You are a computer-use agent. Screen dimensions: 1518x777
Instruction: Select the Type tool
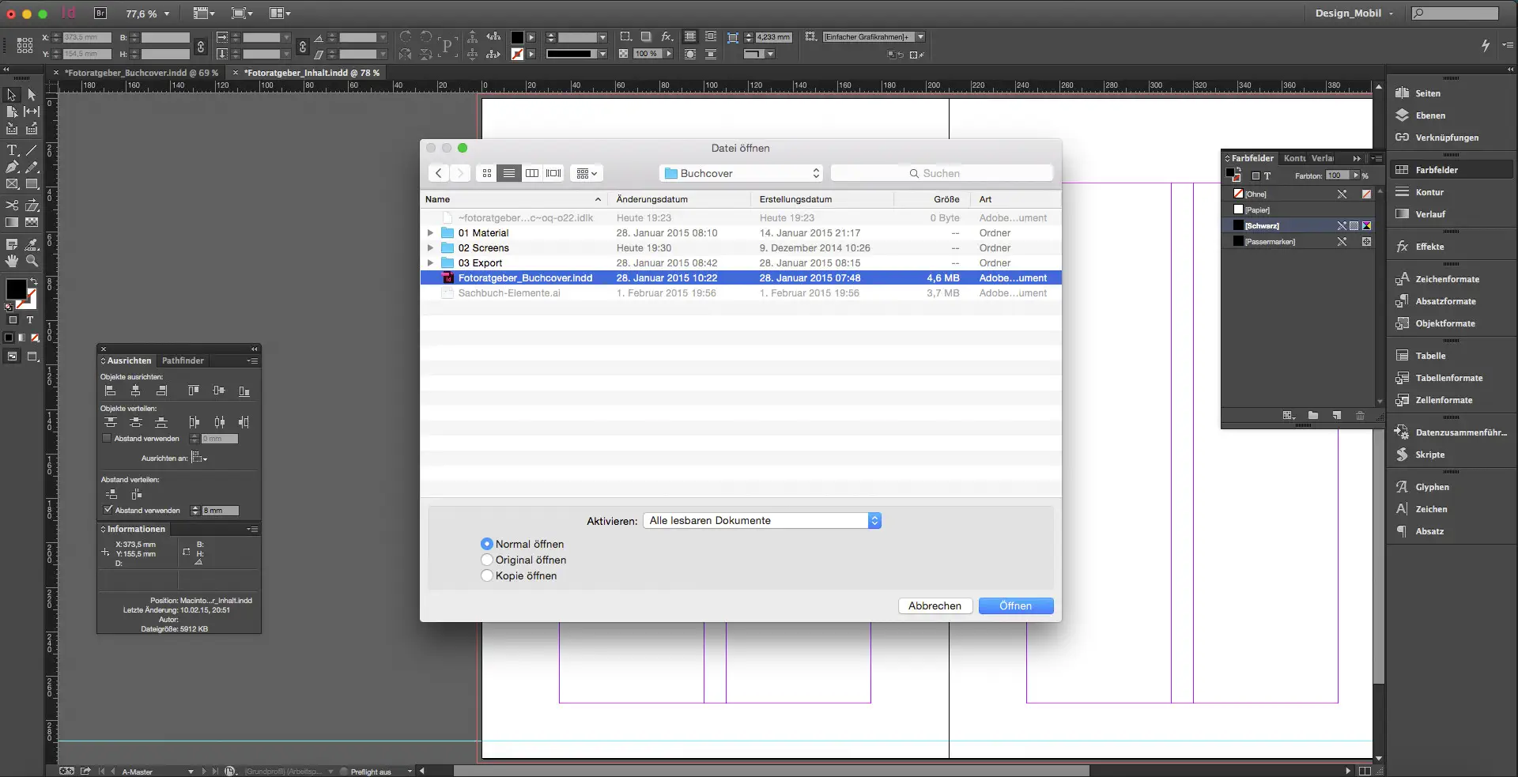(12, 150)
